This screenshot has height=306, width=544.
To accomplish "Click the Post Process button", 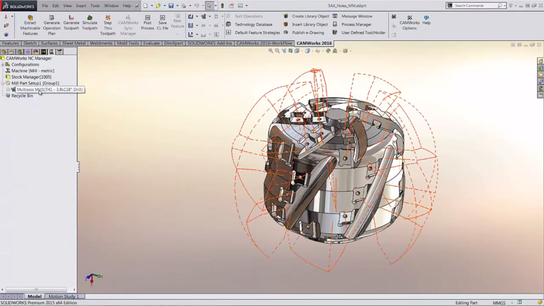I will click(x=148, y=22).
